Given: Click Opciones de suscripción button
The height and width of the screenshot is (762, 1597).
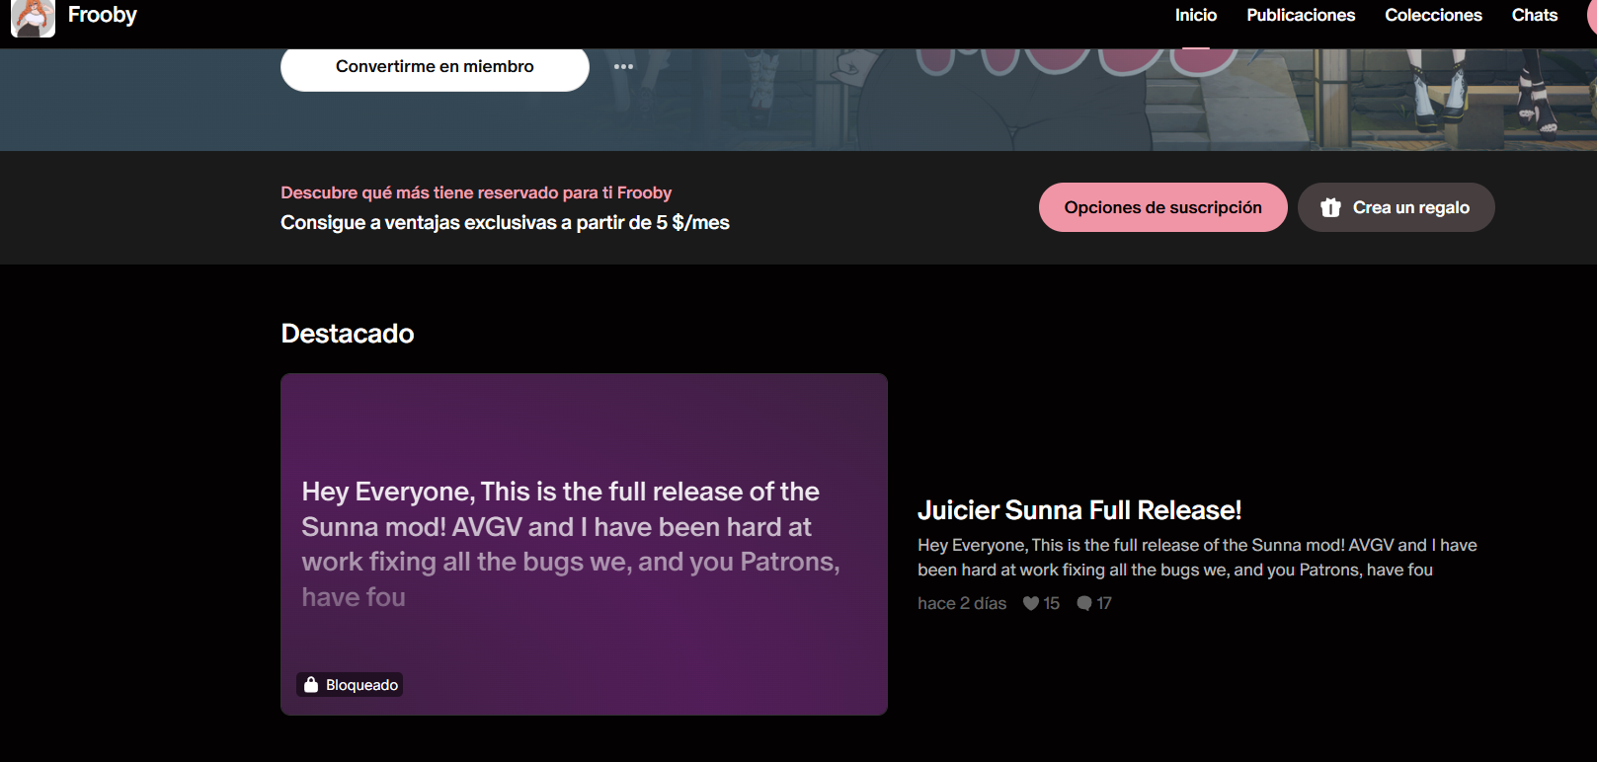Looking at the screenshot, I should [x=1162, y=207].
